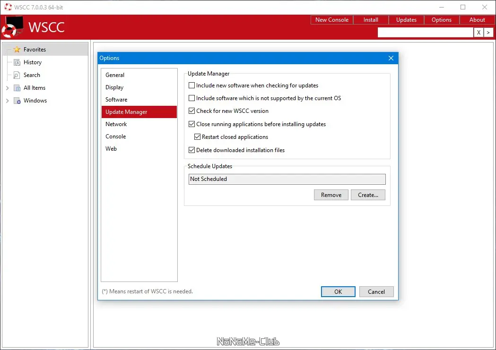Image resolution: width=496 pixels, height=350 pixels.
Task: Open the Network options page
Action: click(139, 124)
